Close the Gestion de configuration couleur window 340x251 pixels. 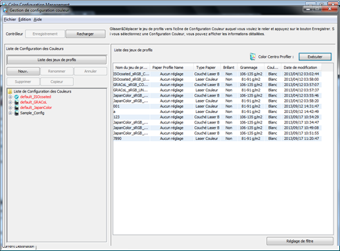[329, 9]
